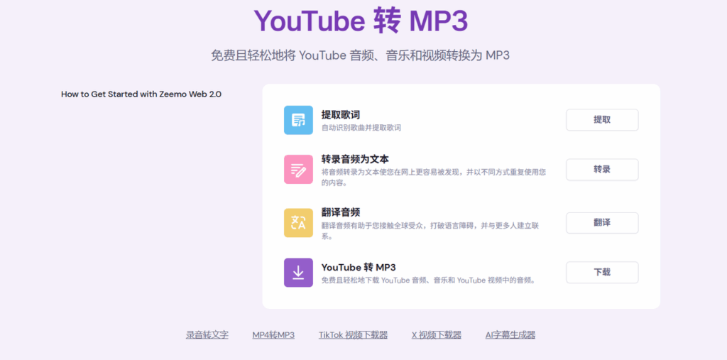Click the 翻译音频 heading
The image size is (727, 360).
point(341,212)
